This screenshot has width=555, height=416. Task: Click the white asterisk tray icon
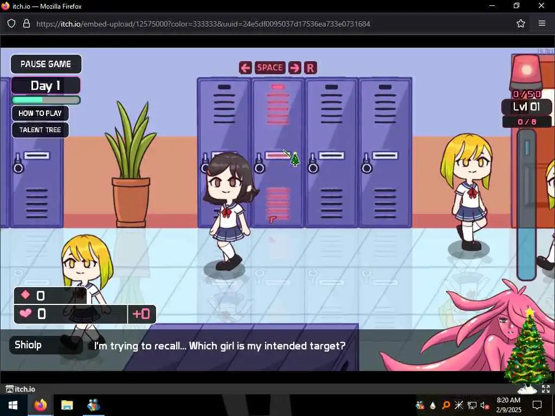coord(459,405)
